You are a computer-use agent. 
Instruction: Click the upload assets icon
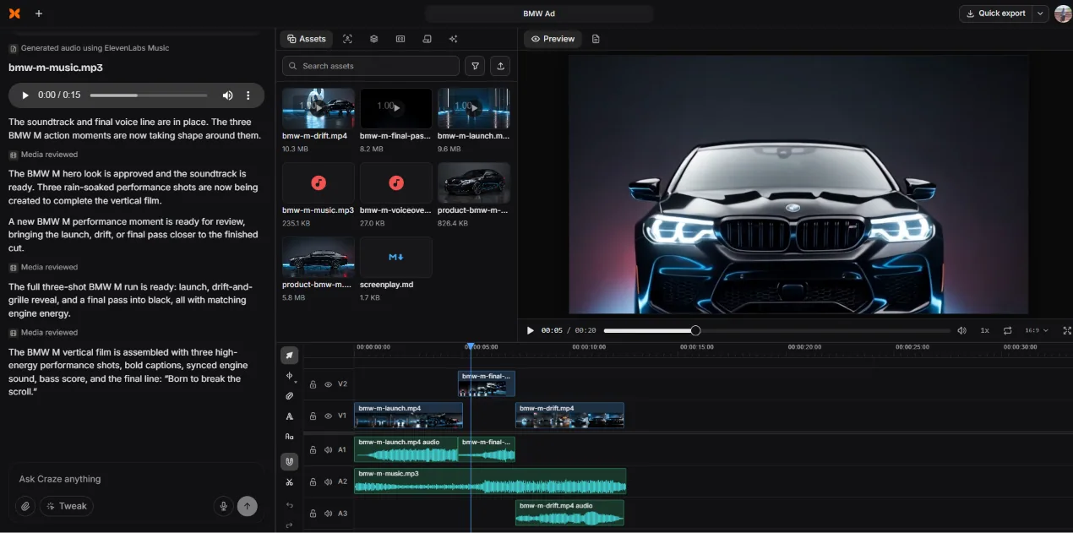click(500, 66)
